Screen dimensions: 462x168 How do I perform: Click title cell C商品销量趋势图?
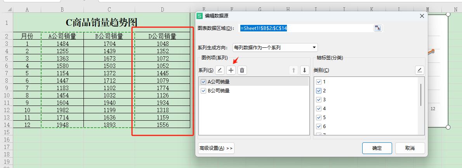tap(102, 23)
